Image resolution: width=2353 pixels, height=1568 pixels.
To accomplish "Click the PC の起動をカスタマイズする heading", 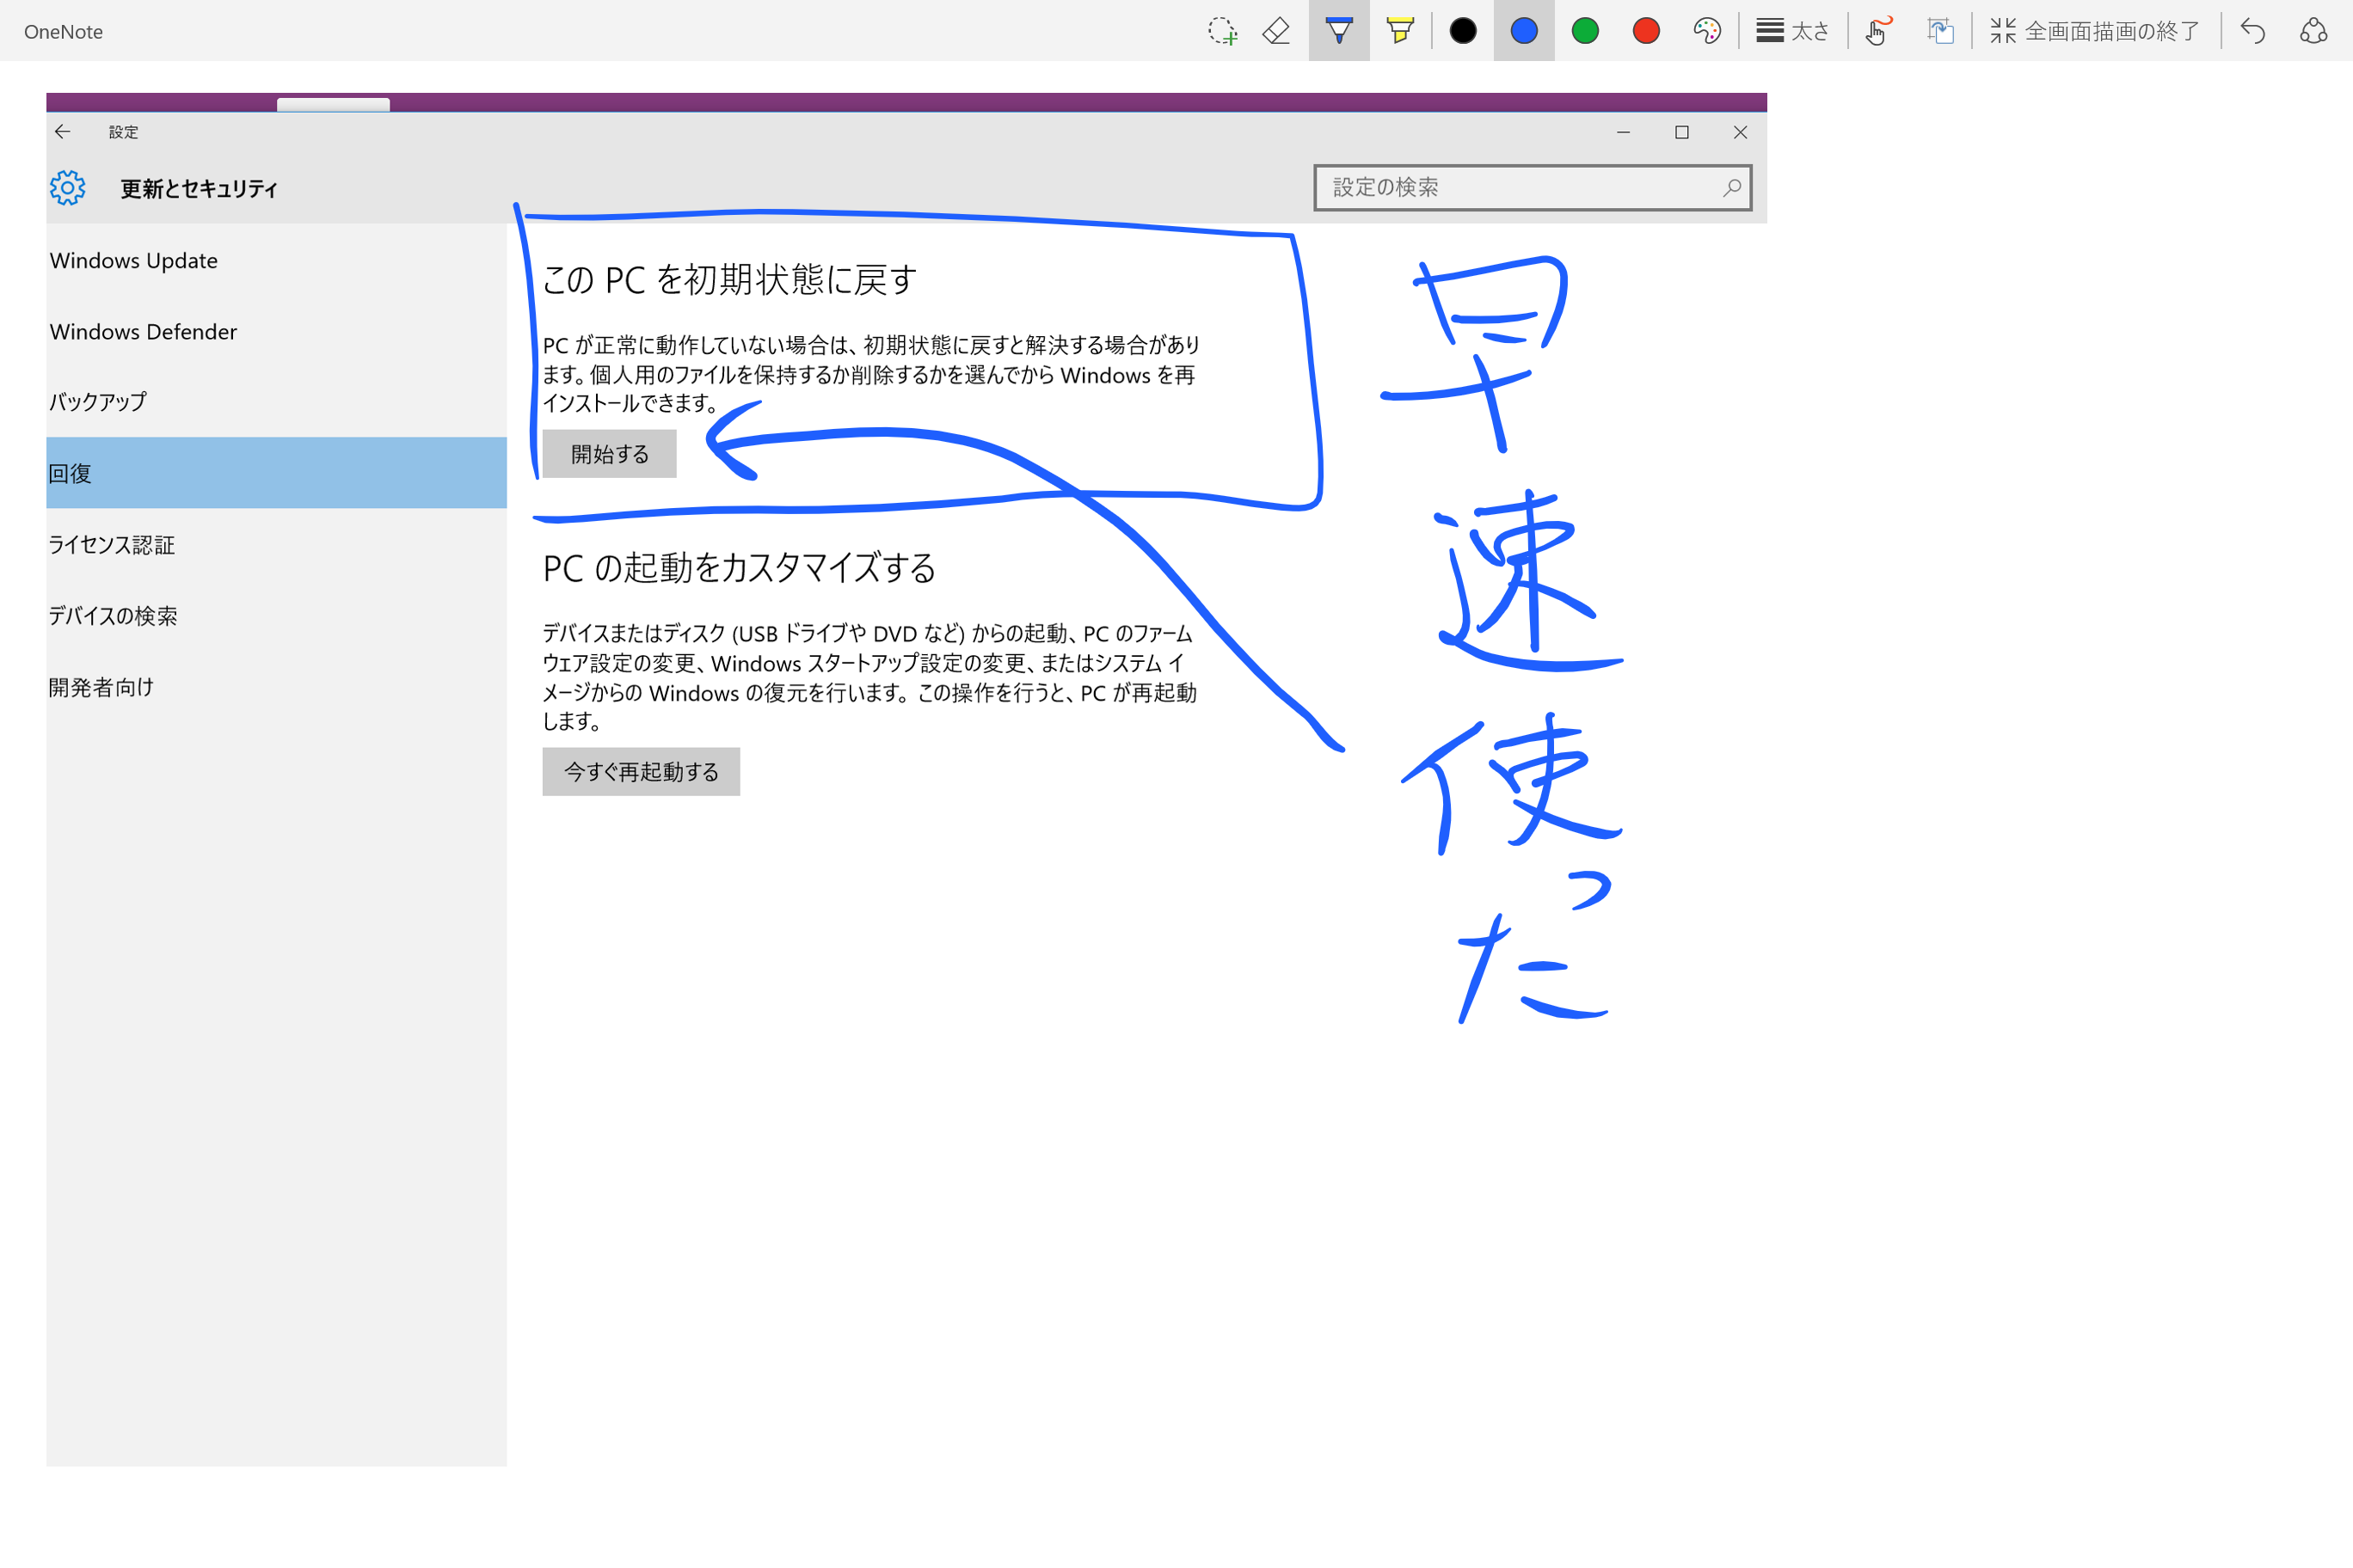I will (740, 568).
